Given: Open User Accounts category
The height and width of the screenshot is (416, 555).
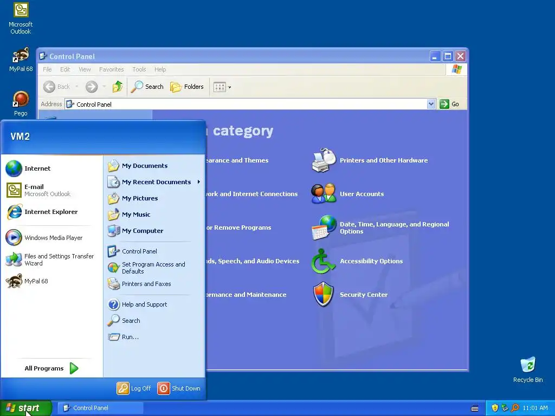Looking at the screenshot, I should (x=347, y=194).
